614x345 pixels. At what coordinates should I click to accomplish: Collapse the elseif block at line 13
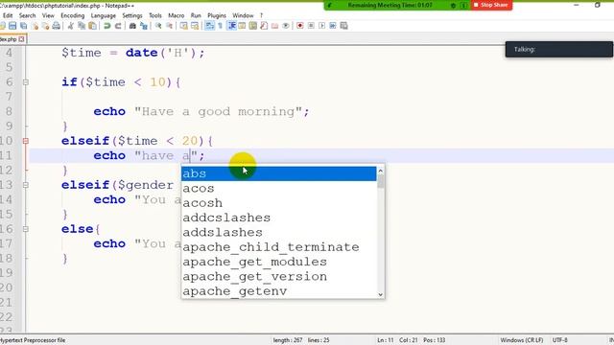tap(26, 185)
